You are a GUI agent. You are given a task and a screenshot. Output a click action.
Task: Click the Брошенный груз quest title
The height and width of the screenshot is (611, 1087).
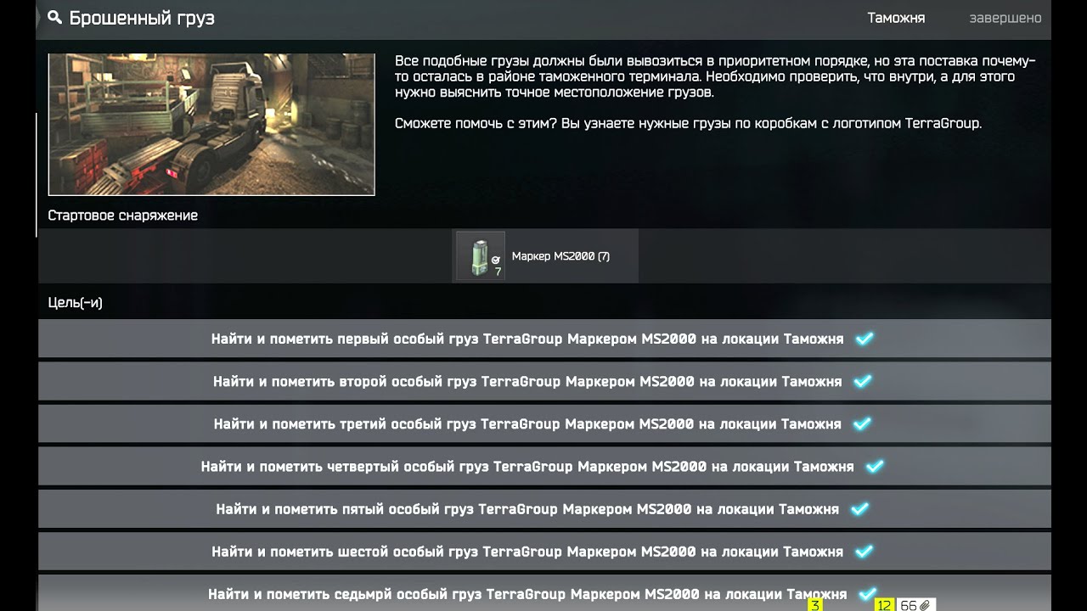click(142, 18)
